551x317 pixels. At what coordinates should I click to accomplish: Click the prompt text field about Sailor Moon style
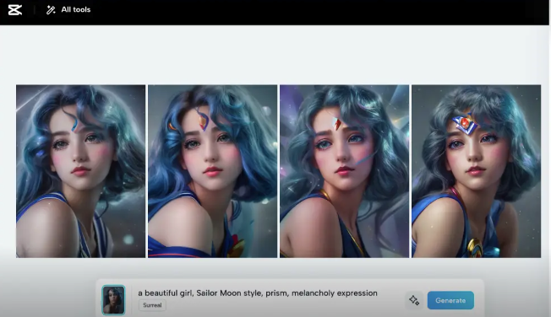tap(258, 293)
